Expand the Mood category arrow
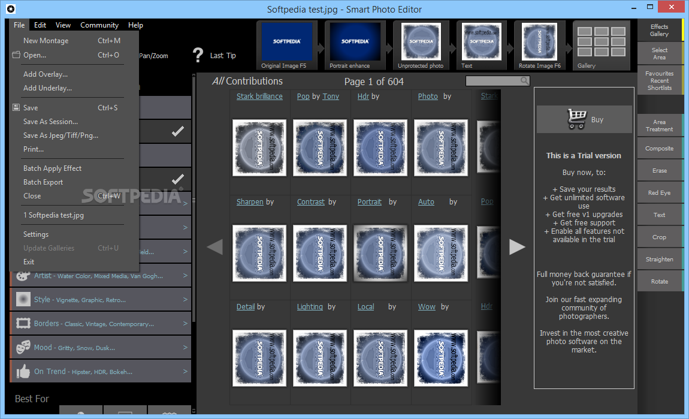Viewport: 689px width, 419px height. point(185,347)
